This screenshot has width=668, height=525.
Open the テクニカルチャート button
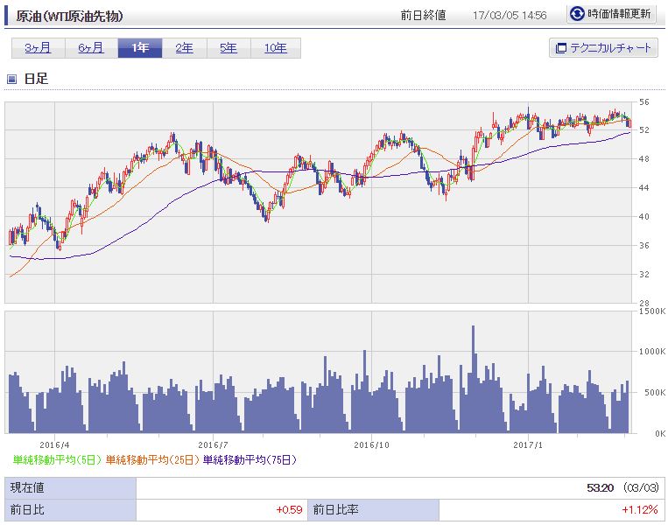(603, 48)
